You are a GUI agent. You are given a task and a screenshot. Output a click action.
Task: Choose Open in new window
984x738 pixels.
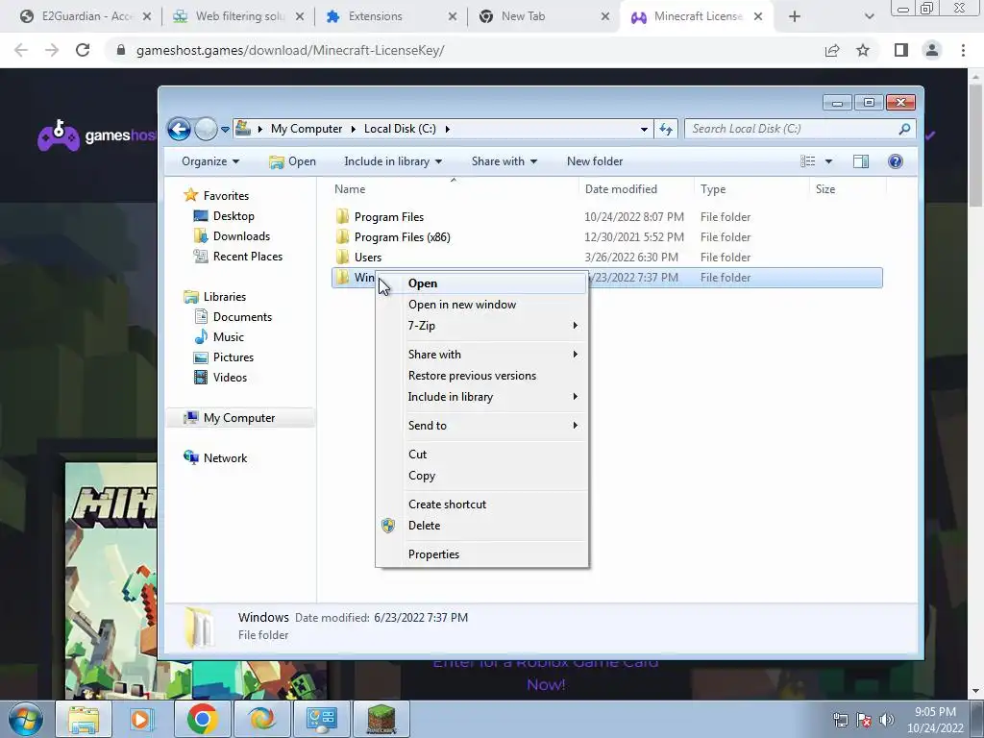point(481,305)
